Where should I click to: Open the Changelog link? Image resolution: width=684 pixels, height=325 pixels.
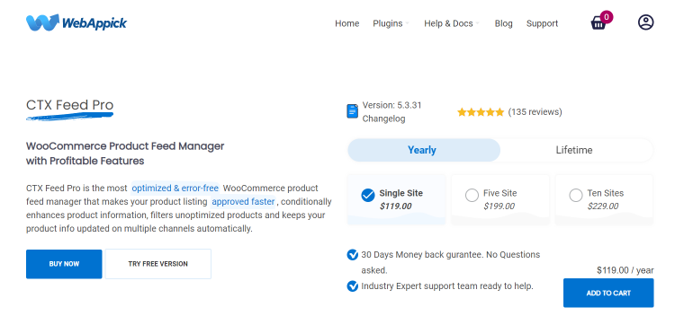click(x=384, y=119)
